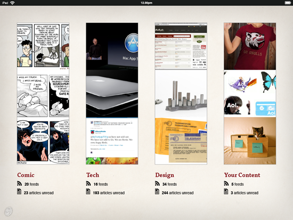Tap the RSS feed icon under Your Content

[x=226, y=183]
